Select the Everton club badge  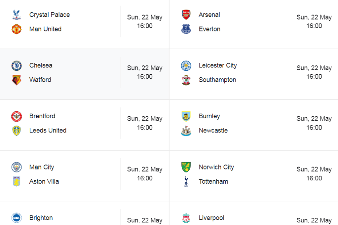(x=186, y=29)
